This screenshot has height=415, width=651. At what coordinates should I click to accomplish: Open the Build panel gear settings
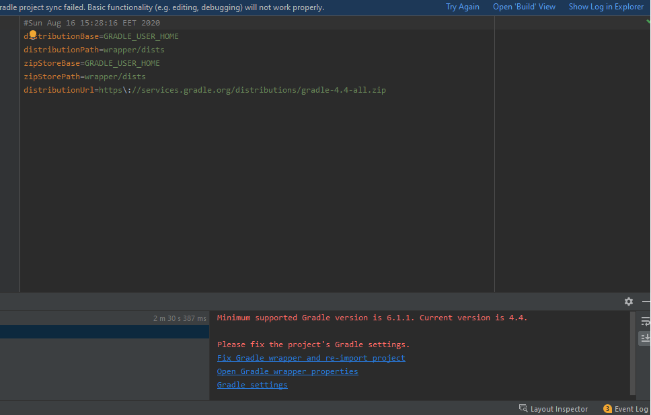coord(629,302)
